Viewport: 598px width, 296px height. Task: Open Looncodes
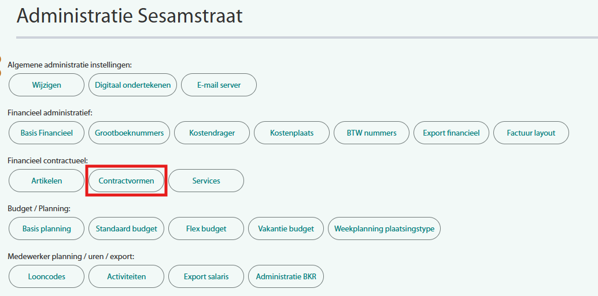click(x=46, y=276)
